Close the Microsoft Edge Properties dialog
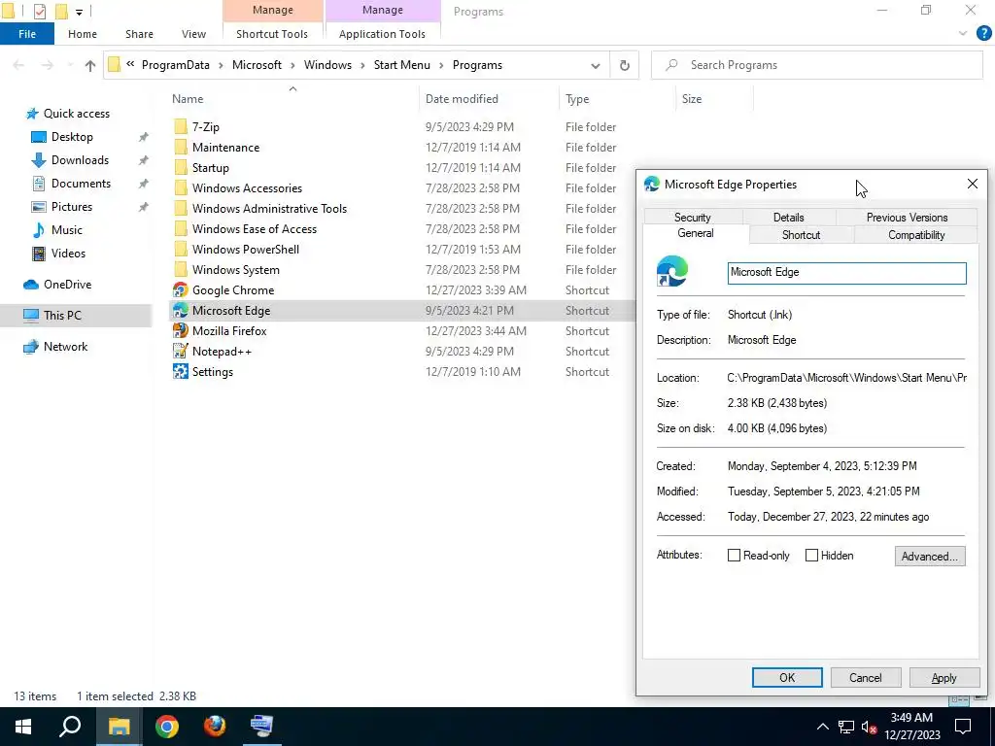Screen dimensions: 995x746 tap(972, 184)
